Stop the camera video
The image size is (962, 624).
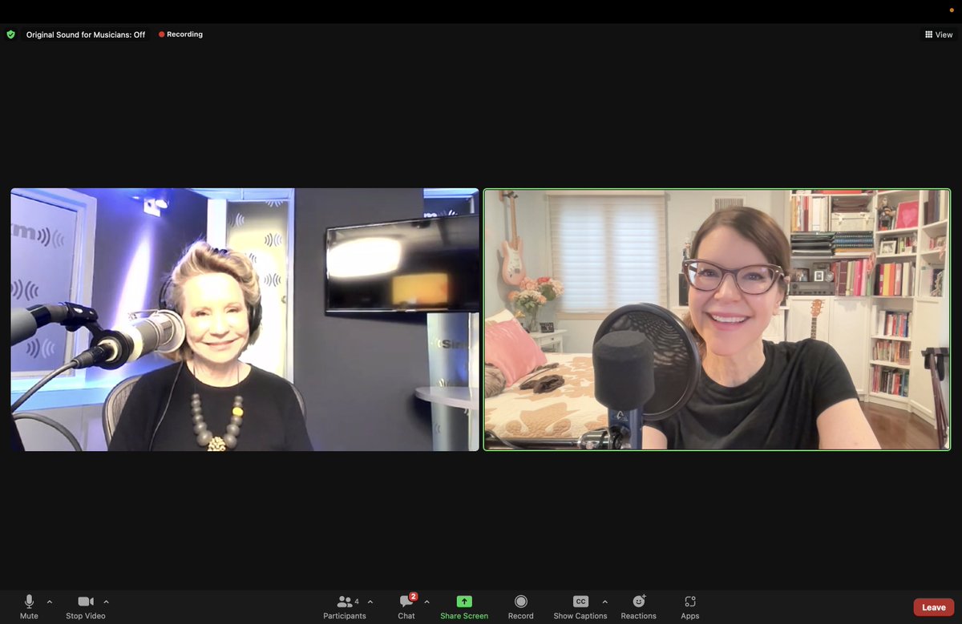pos(86,606)
